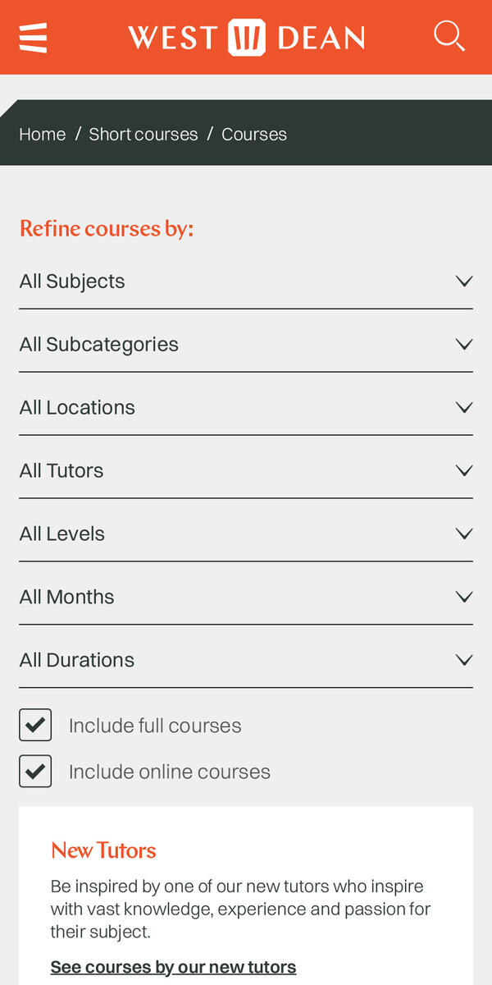The height and width of the screenshot is (985, 492).
Task: Click the All Months chevron arrow
Action: [464, 598]
